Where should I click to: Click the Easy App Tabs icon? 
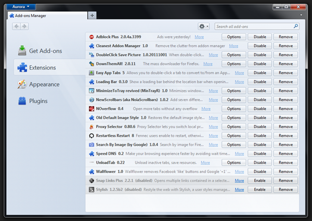click(92, 73)
